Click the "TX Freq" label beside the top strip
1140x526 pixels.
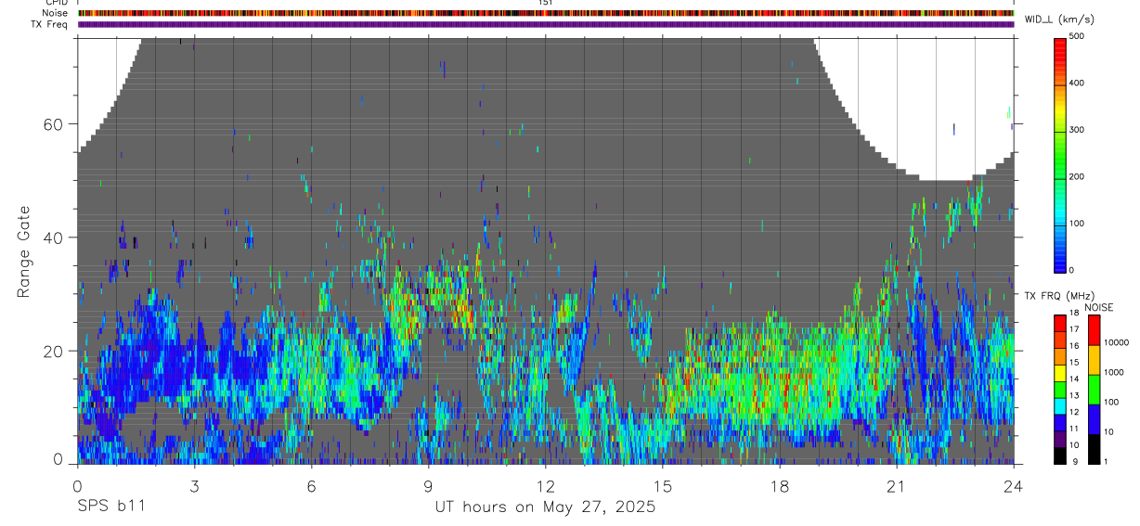pyautogui.click(x=51, y=24)
